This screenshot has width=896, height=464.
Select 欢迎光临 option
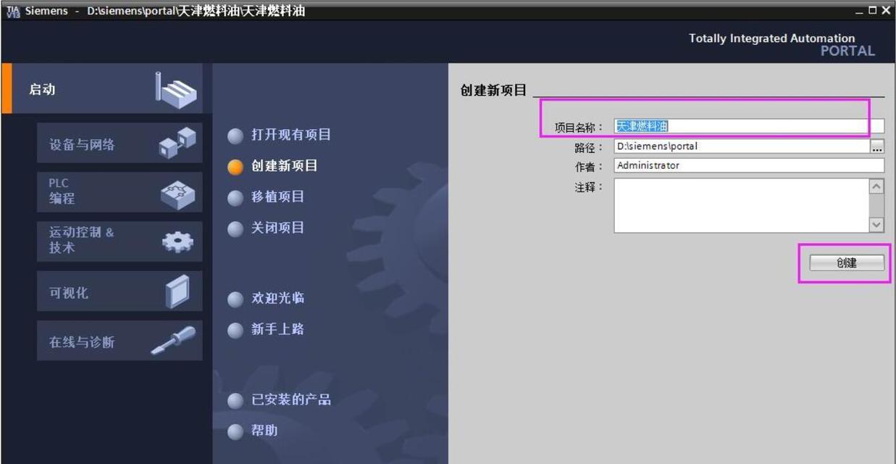(x=267, y=299)
